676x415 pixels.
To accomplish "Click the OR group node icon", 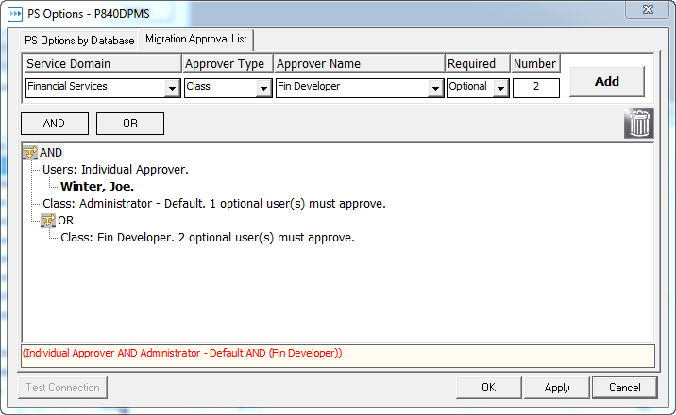I will pyautogui.click(x=48, y=221).
